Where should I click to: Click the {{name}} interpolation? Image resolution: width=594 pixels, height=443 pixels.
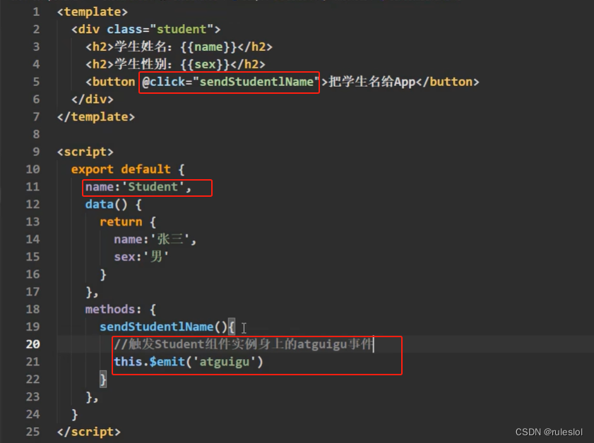(x=209, y=47)
